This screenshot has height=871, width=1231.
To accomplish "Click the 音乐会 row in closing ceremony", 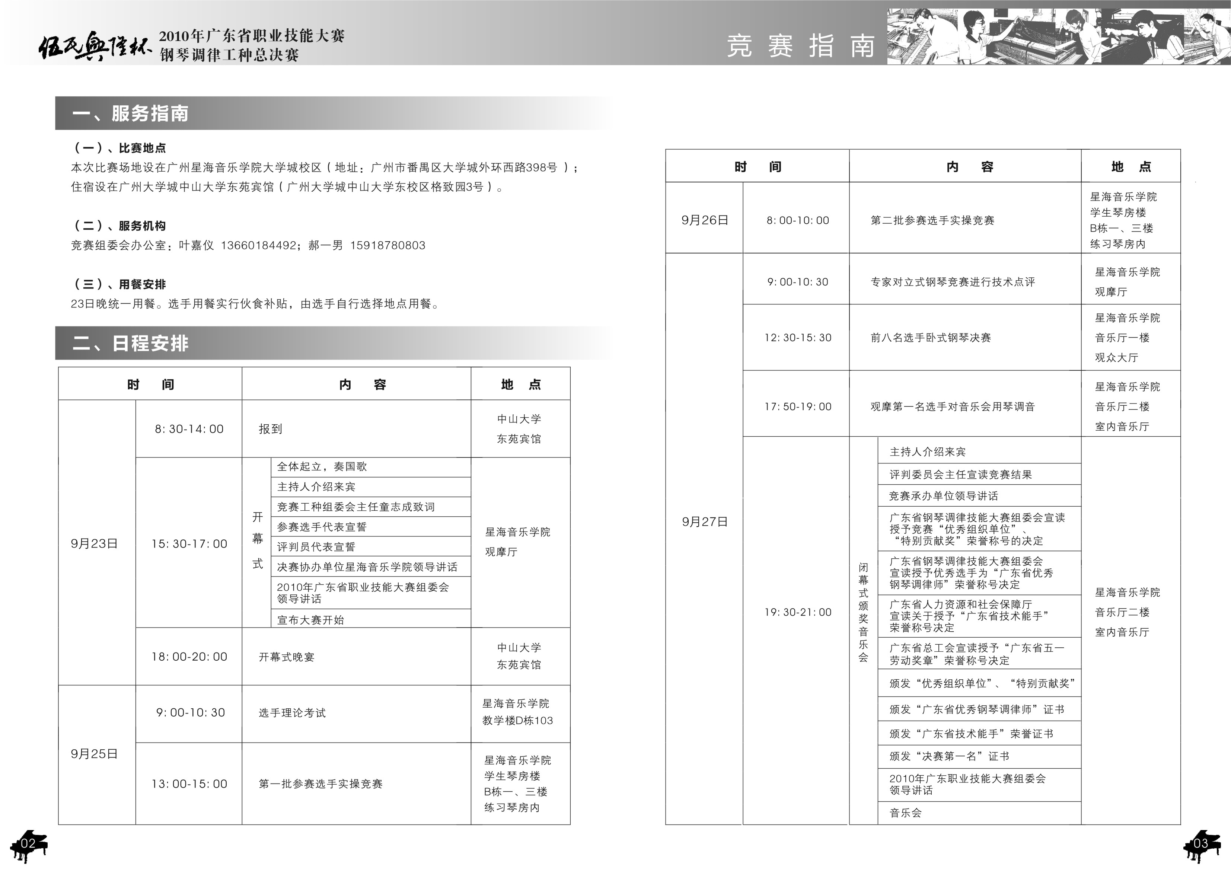I will (979, 813).
